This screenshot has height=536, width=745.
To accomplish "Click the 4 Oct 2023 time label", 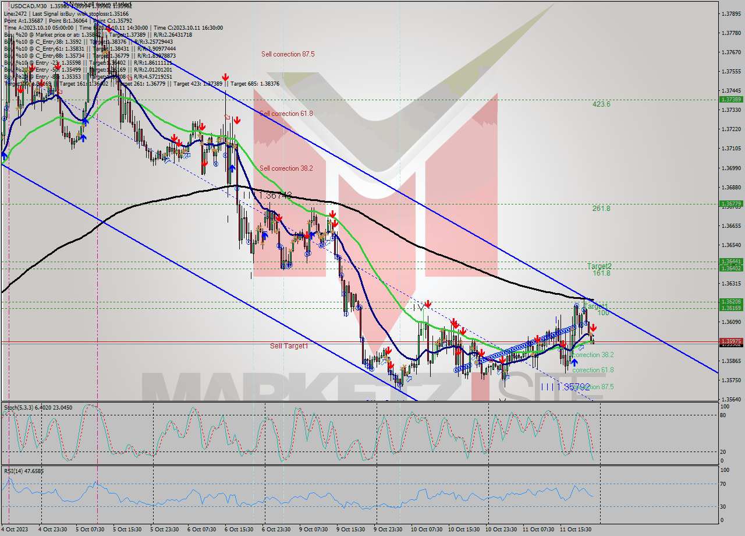I will coord(15,530).
